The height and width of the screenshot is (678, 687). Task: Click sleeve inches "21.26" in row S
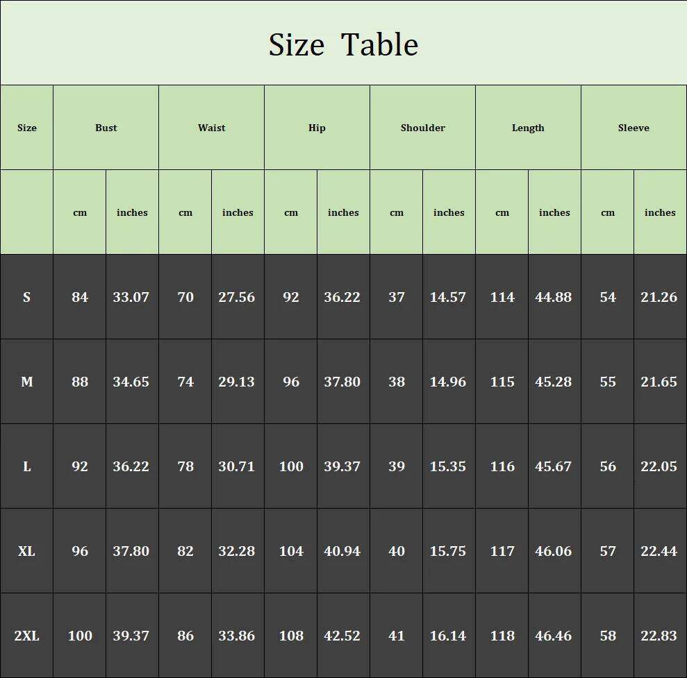coord(659,297)
